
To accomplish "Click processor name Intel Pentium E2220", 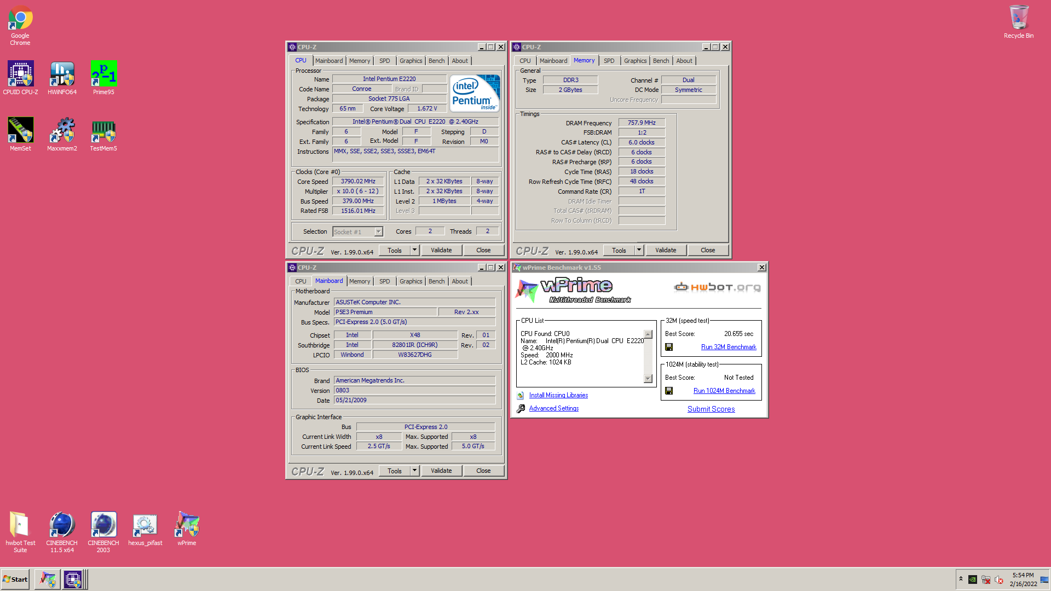I will (389, 79).
